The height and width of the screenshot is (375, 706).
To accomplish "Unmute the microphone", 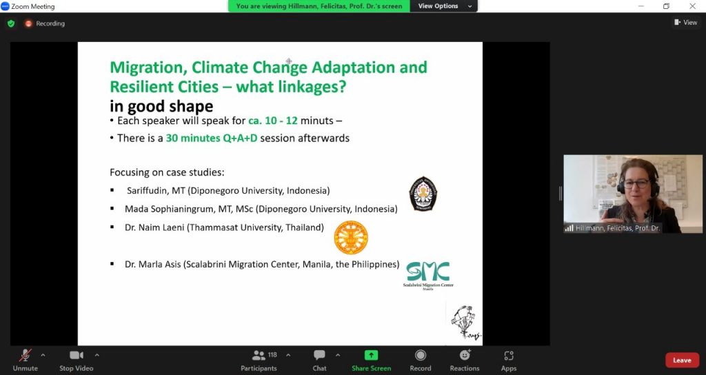I will tap(25, 360).
